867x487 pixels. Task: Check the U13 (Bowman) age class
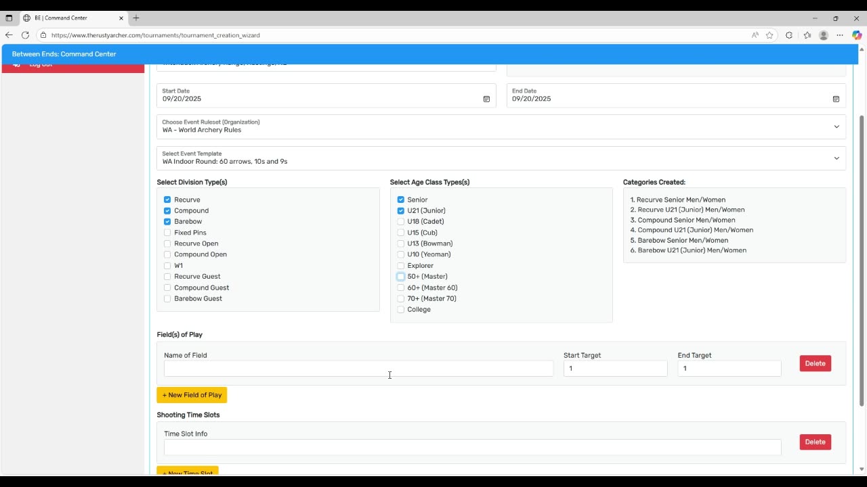point(400,243)
